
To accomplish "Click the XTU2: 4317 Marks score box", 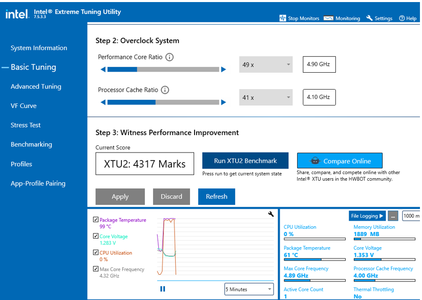I will (144, 164).
